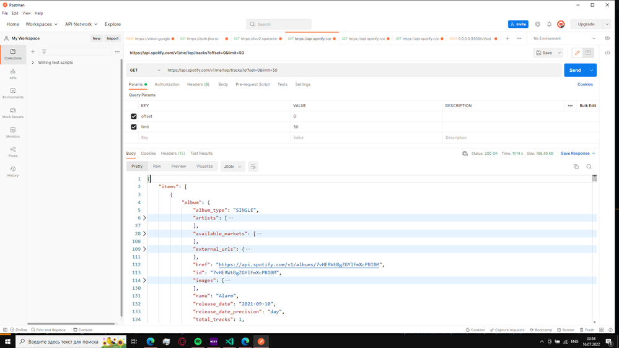
Task: Click the Upgrade button
Action: click(x=586, y=24)
